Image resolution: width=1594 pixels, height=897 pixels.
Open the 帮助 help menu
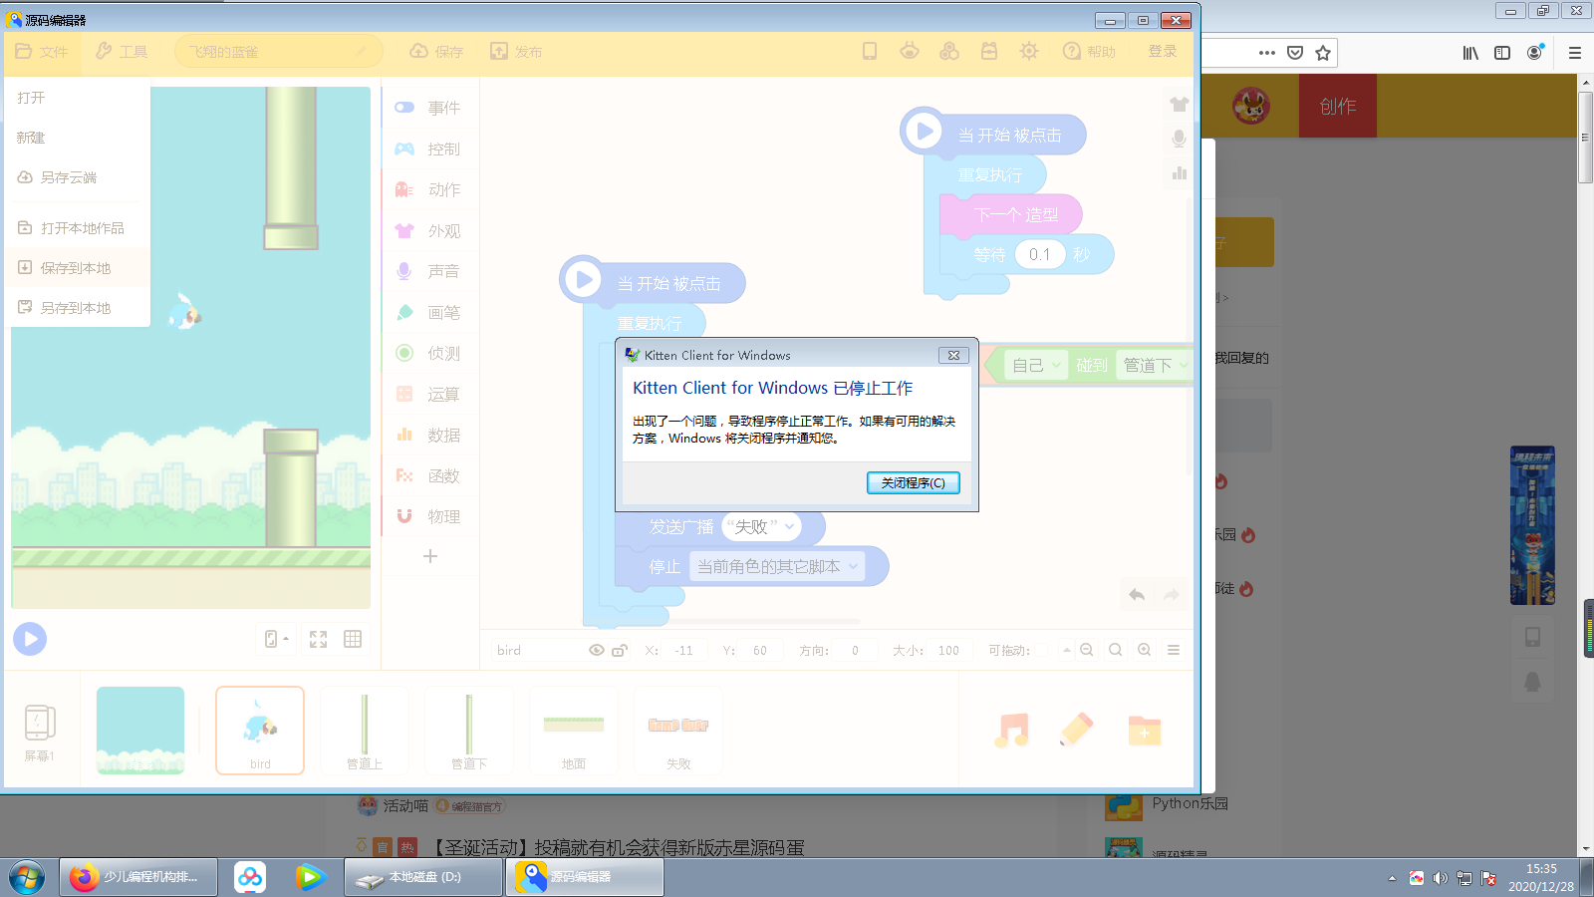(1089, 51)
